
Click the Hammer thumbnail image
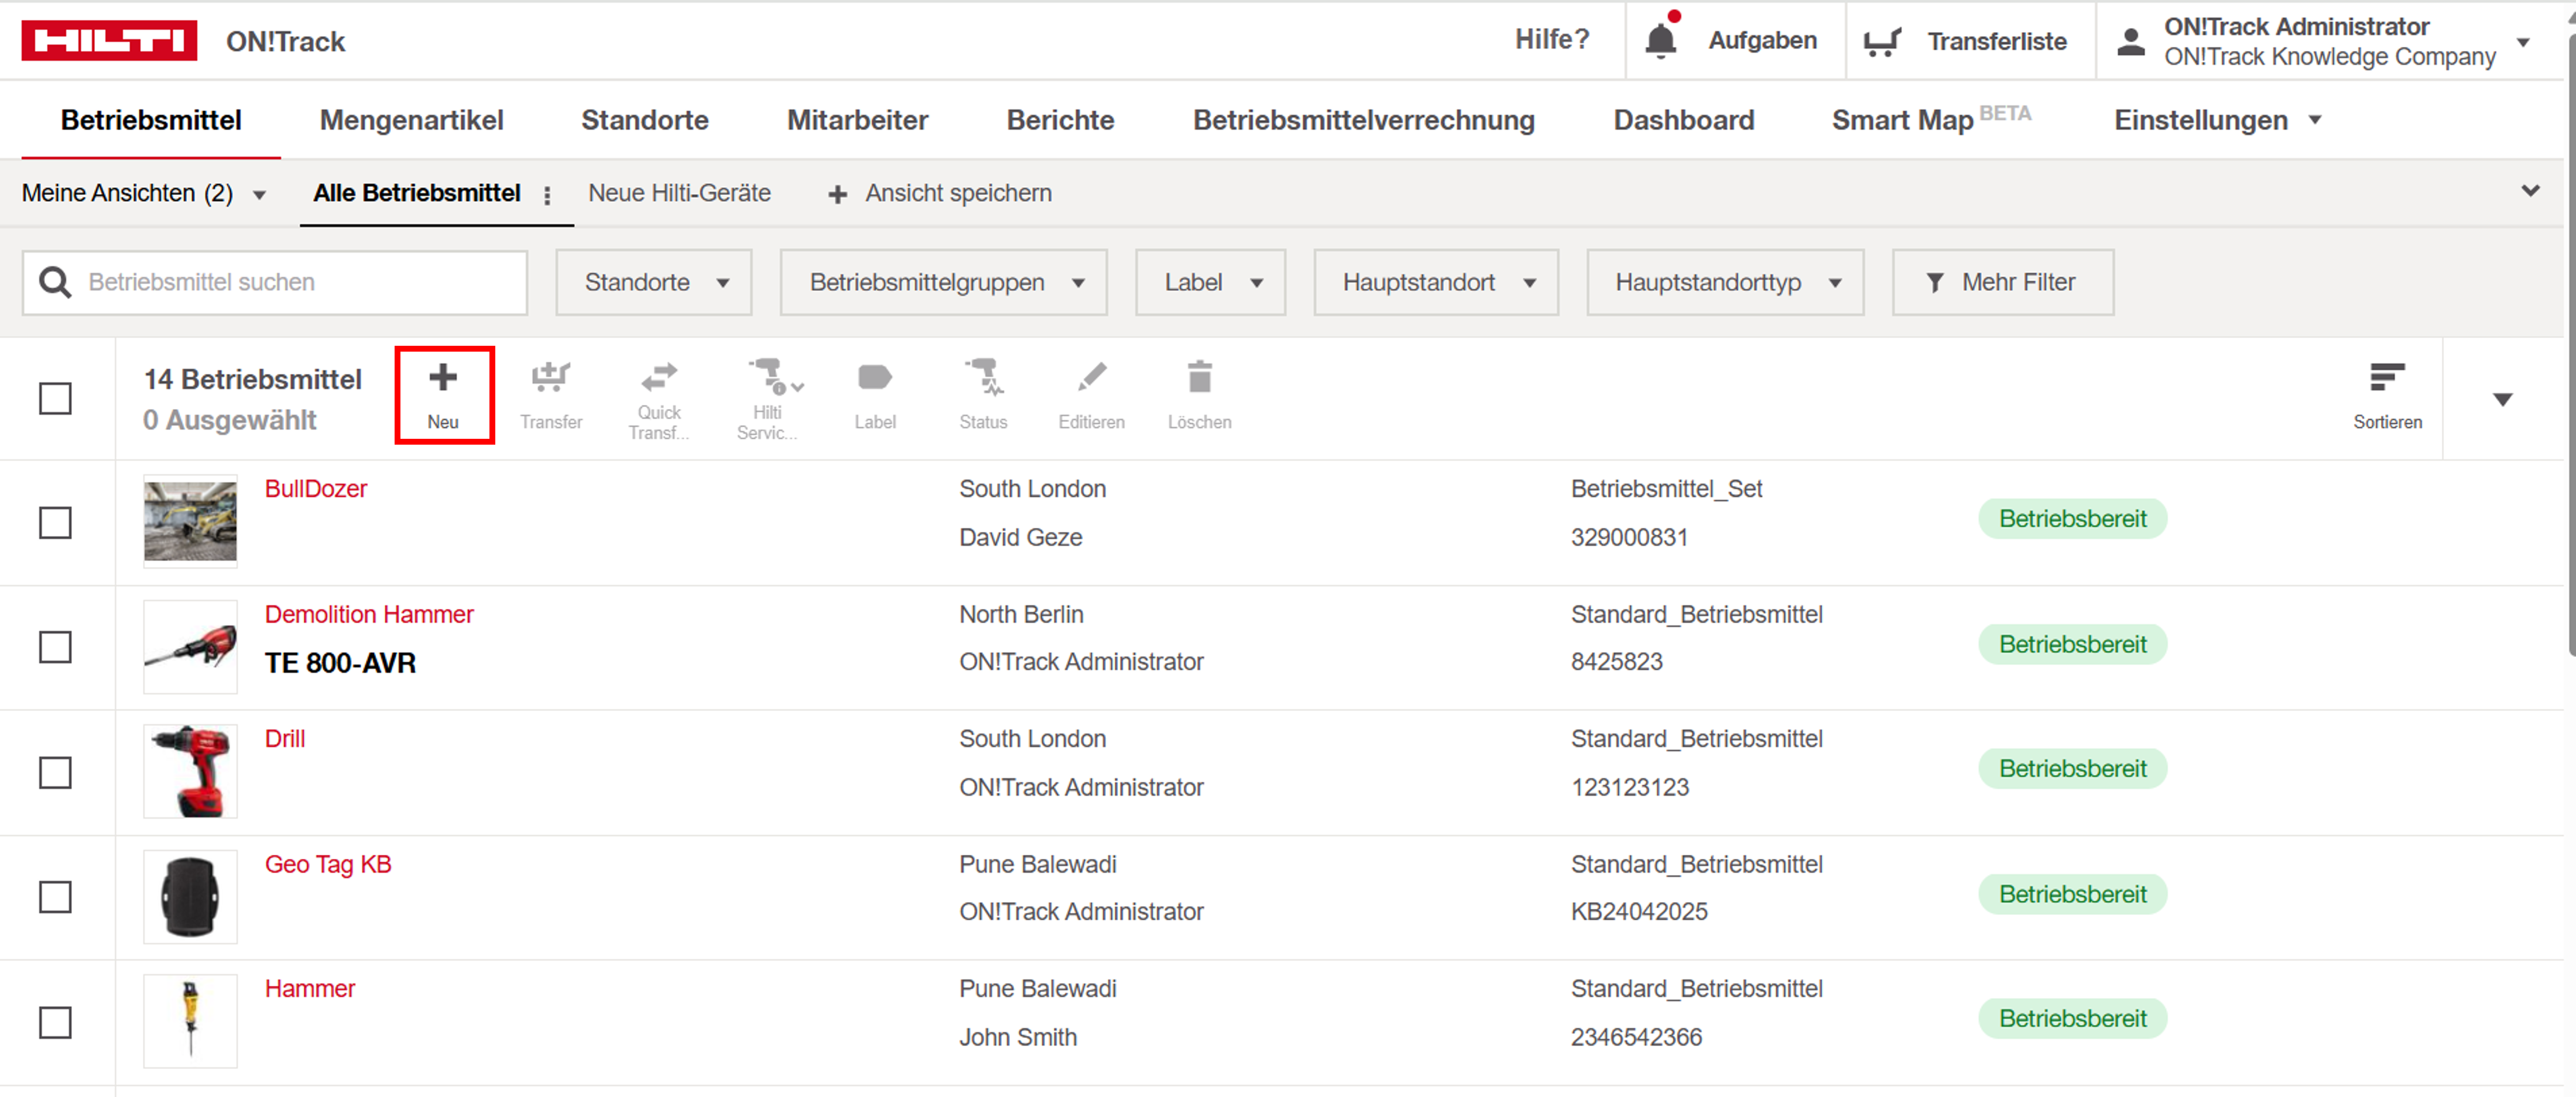[190, 1021]
